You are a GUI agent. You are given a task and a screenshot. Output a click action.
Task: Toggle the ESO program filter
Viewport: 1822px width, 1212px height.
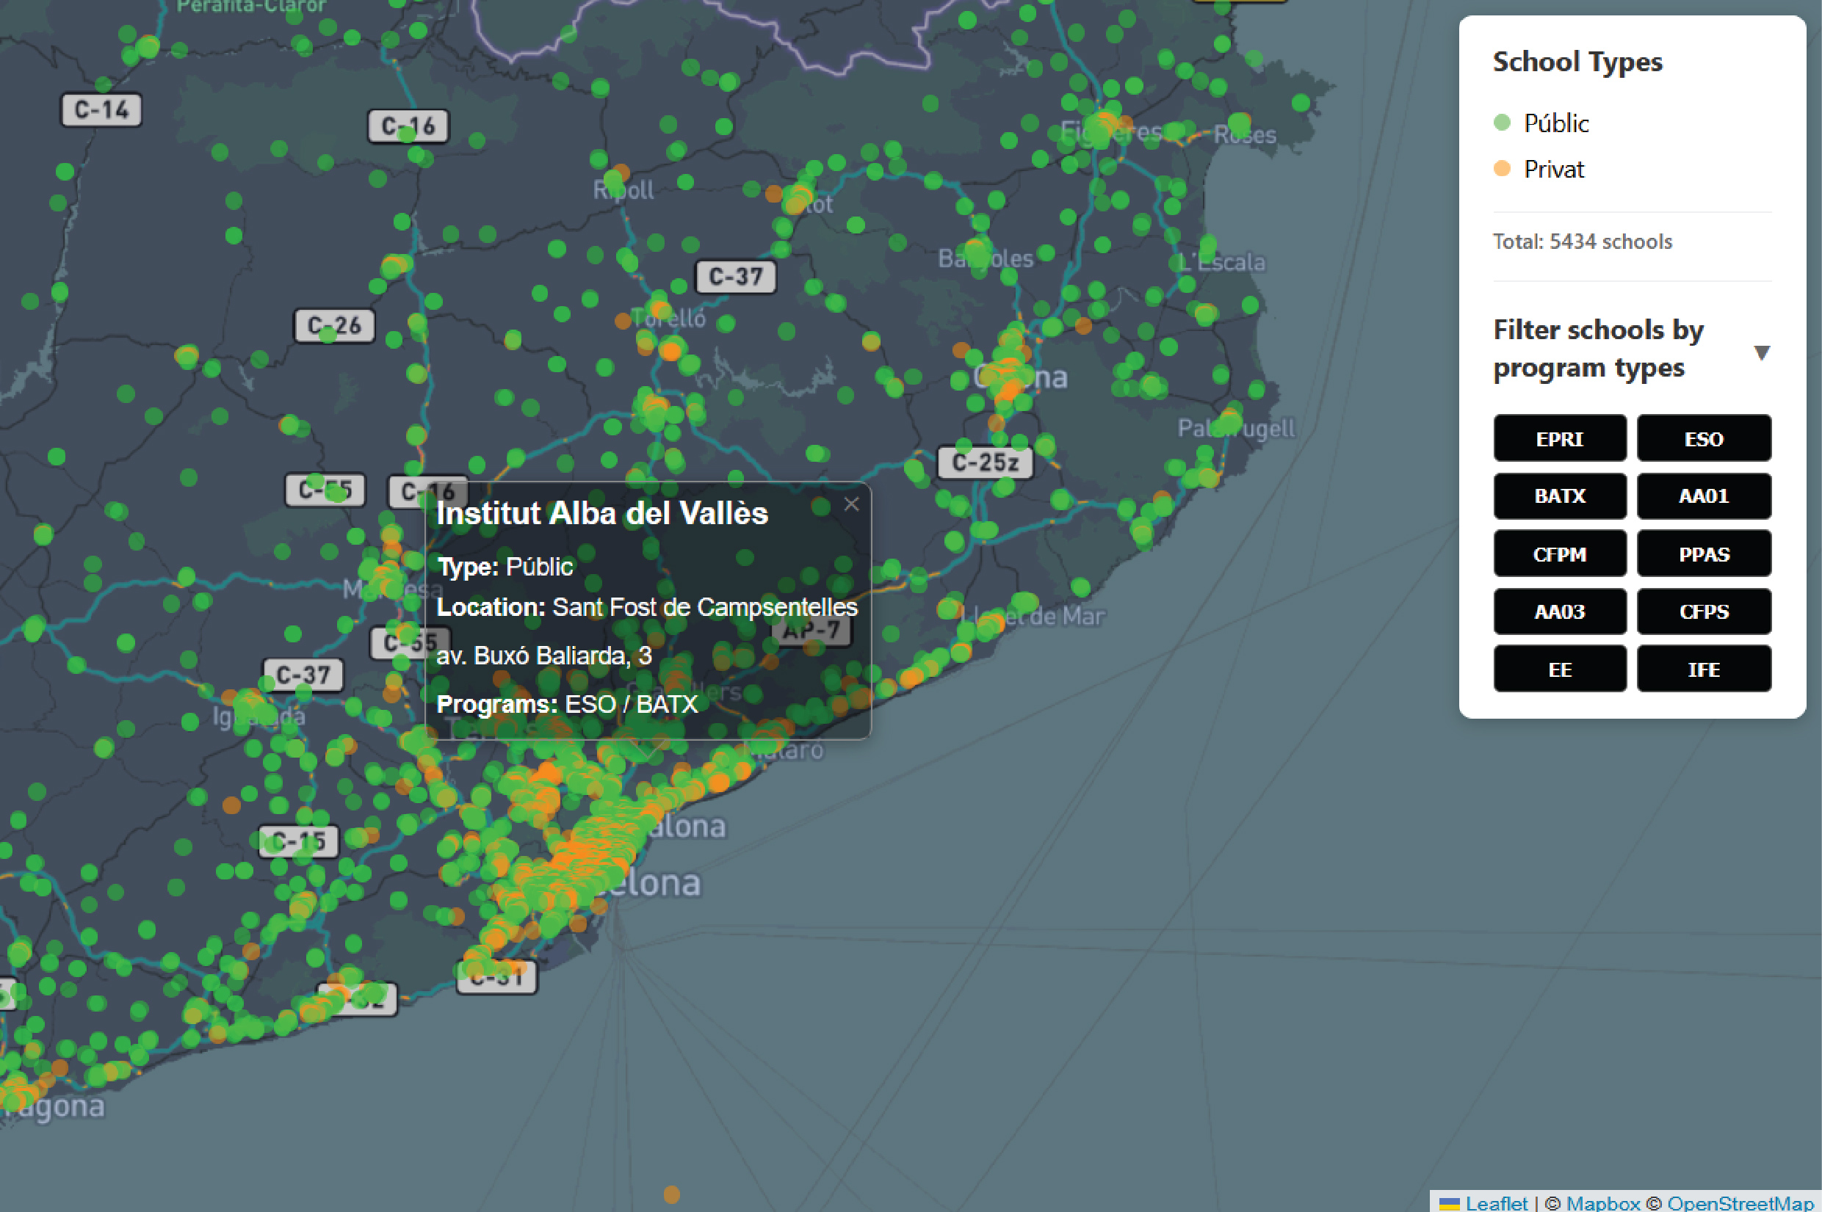[x=1703, y=438]
